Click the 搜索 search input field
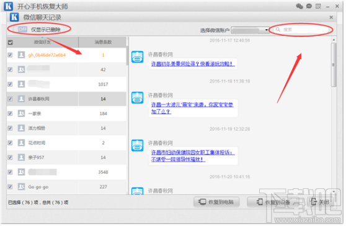 (x=301, y=30)
